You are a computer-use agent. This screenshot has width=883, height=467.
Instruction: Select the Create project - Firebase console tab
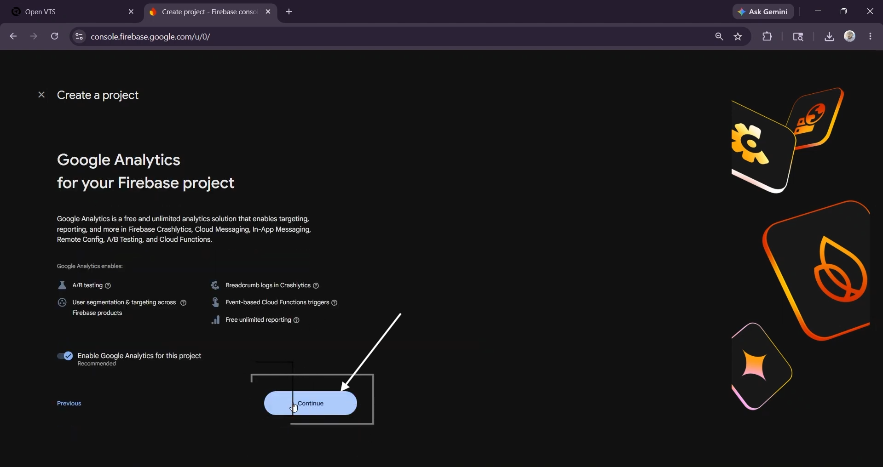click(x=210, y=12)
